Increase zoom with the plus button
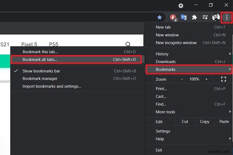 pos(206,79)
